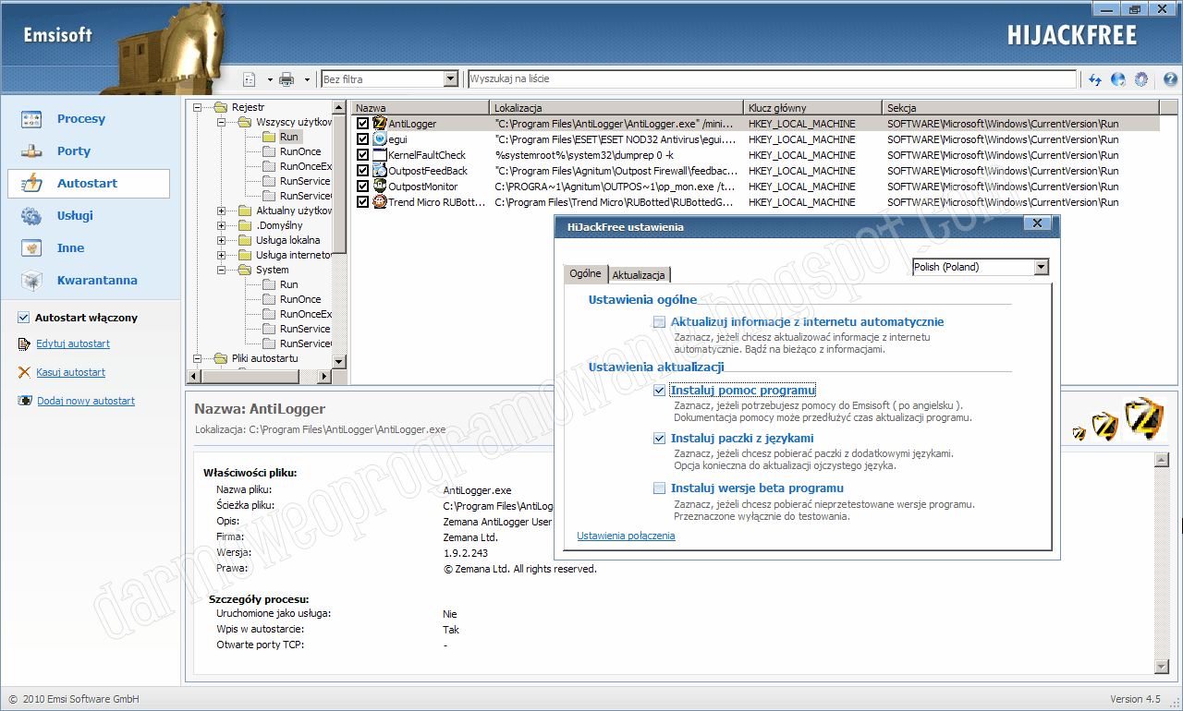Image resolution: width=1183 pixels, height=711 pixels.
Task: Switch to the Aktualizacja settings tab
Action: pos(639,275)
